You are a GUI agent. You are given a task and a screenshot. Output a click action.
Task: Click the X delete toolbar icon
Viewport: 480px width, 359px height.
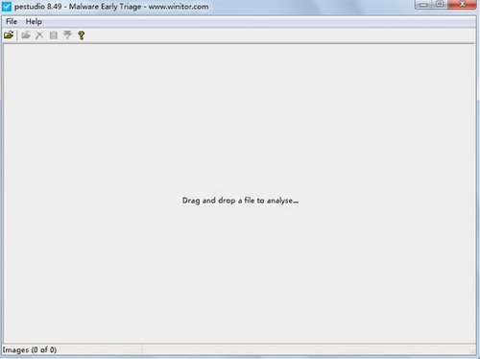click(x=39, y=36)
